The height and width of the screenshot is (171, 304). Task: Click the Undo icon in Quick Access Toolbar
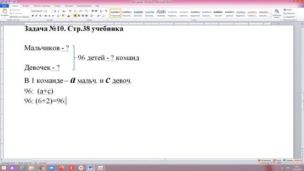9,2
